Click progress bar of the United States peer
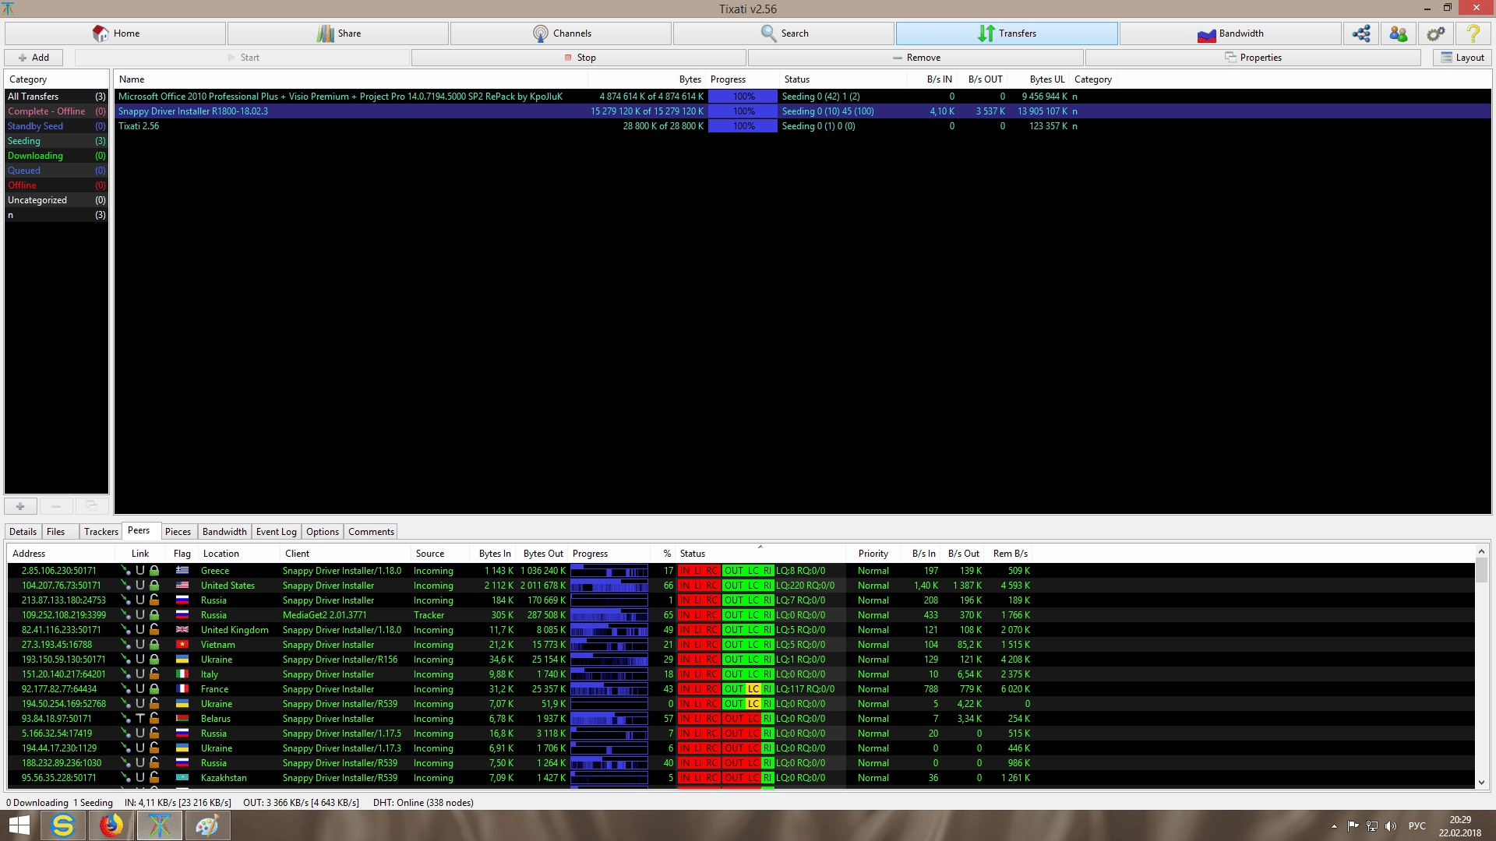 (x=609, y=586)
